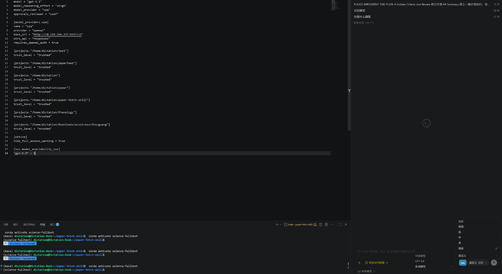This screenshot has height=274, width=502.
Task: Expand the 其他模型 submenu
Action: click(x=434, y=267)
